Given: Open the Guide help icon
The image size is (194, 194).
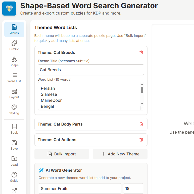Looking at the screenshot, I should pos(14,177).
